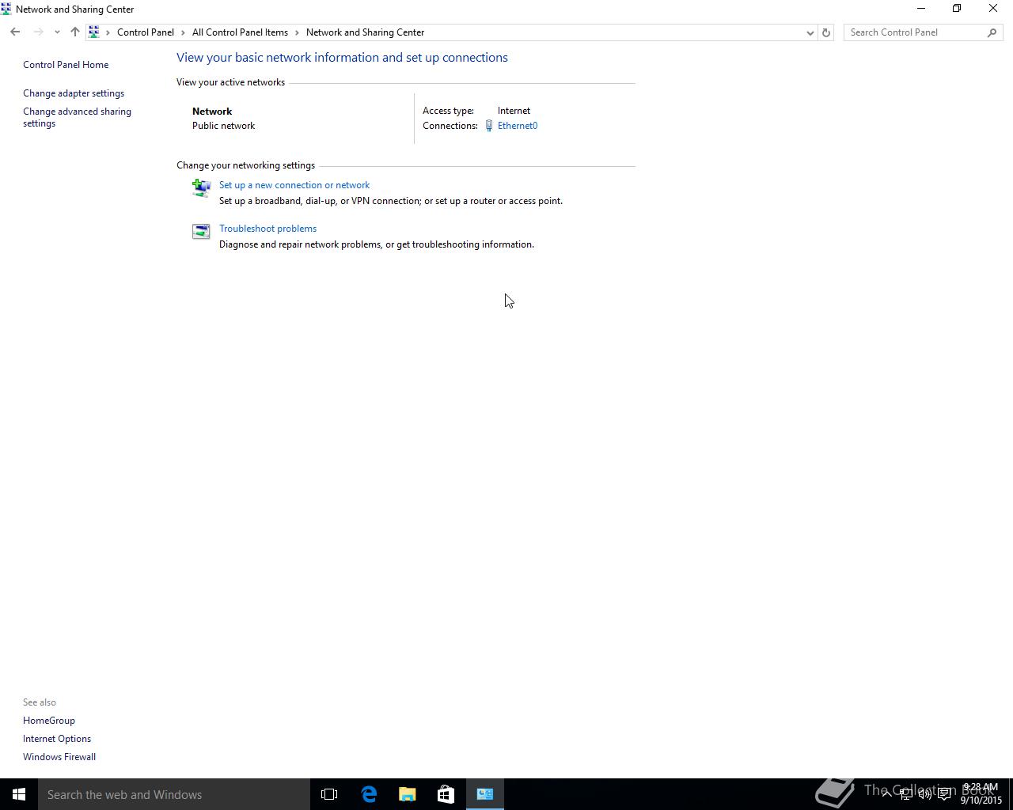Click the search magnifier icon
Viewport: 1013px width, 810px height.
(x=992, y=32)
